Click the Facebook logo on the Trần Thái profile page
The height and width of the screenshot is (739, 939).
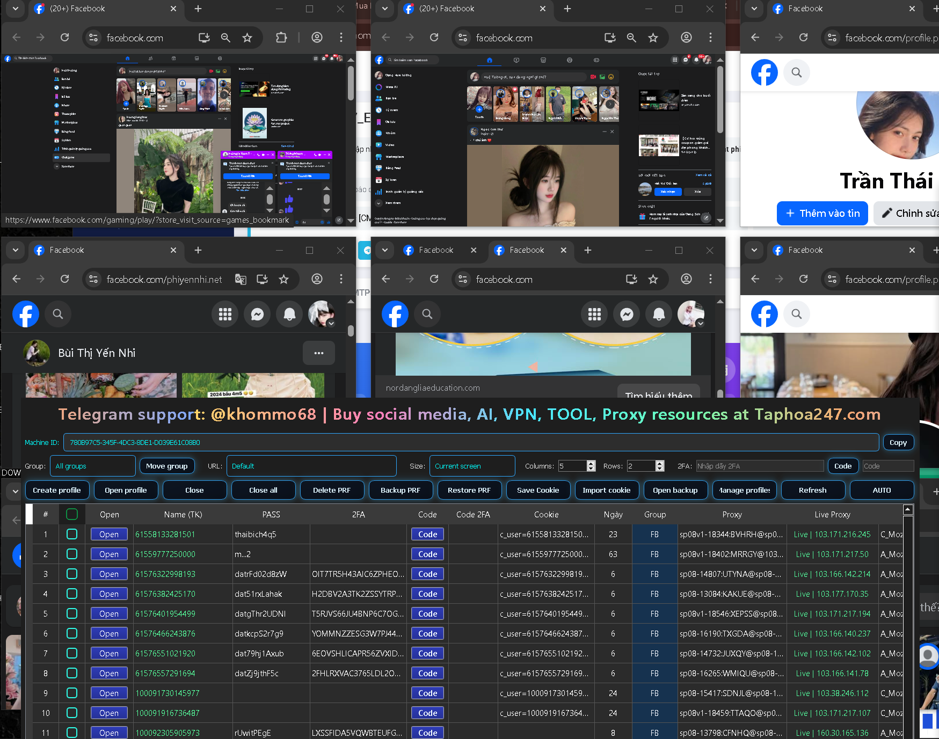(765, 72)
